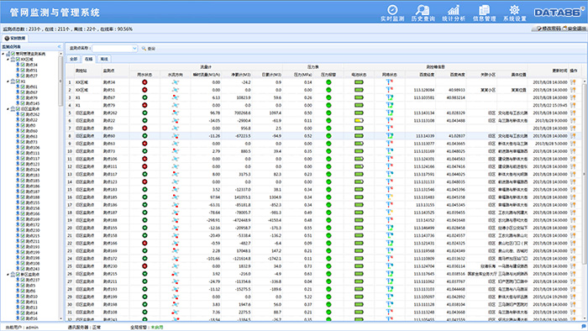Click 安全退出 safe logout button
The width and height of the screenshot is (588, 331).
[574, 29]
